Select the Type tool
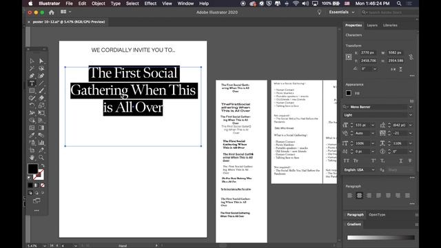Image resolution: width=441 pixels, height=248 pixels. tap(32, 83)
